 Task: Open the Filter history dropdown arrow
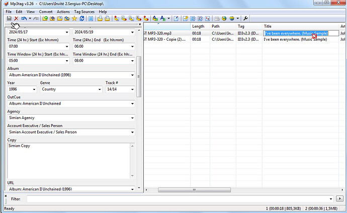331,199
